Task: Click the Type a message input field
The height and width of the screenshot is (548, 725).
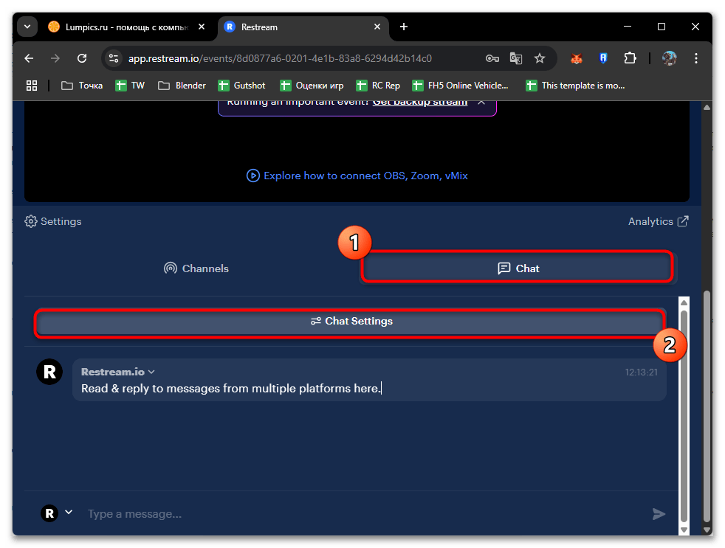Action: [x=354, y=514]
